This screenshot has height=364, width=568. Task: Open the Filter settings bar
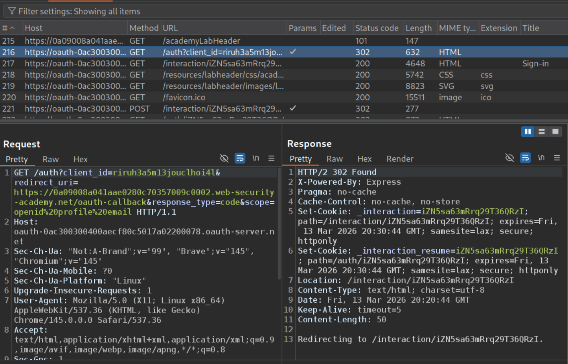click(79, 11)
